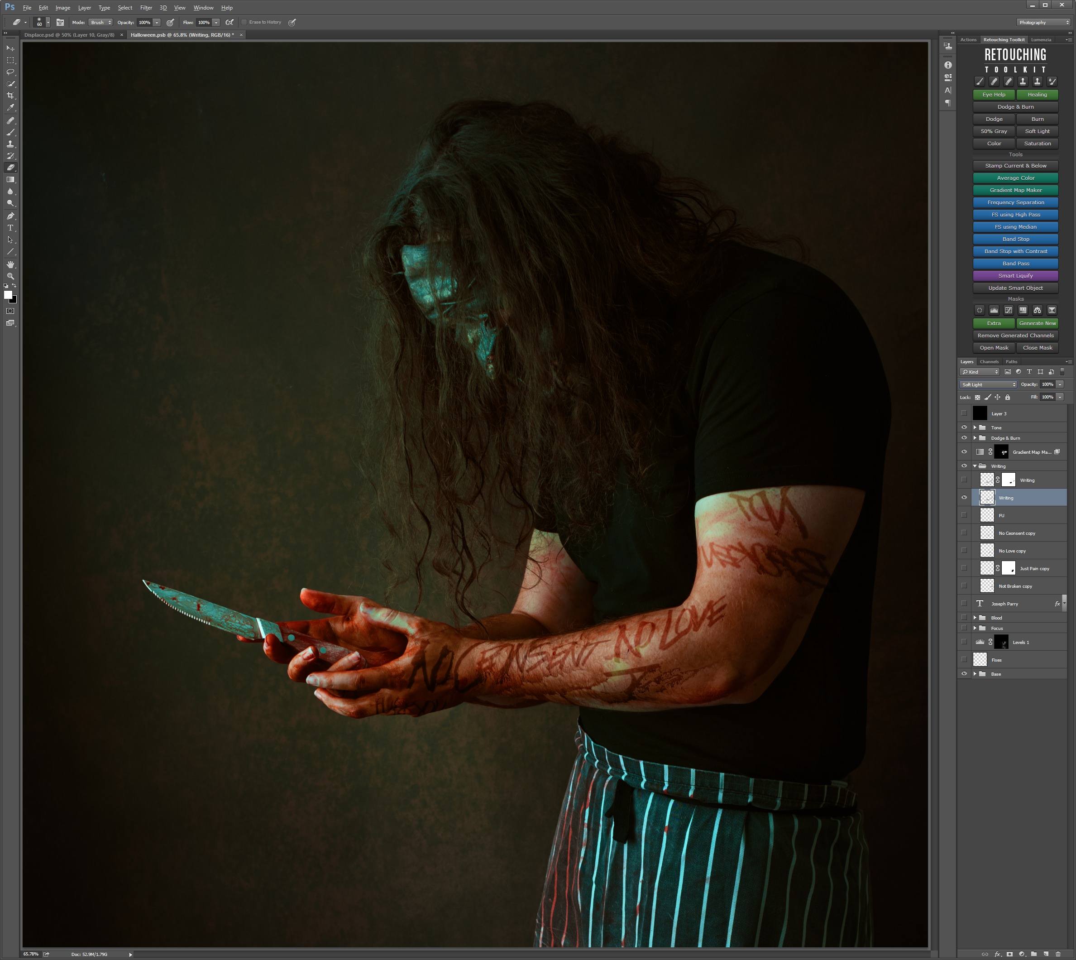Click the delete layer trash icon
The height and width of the screenshot is (960, 1076).
[1058, 954]
